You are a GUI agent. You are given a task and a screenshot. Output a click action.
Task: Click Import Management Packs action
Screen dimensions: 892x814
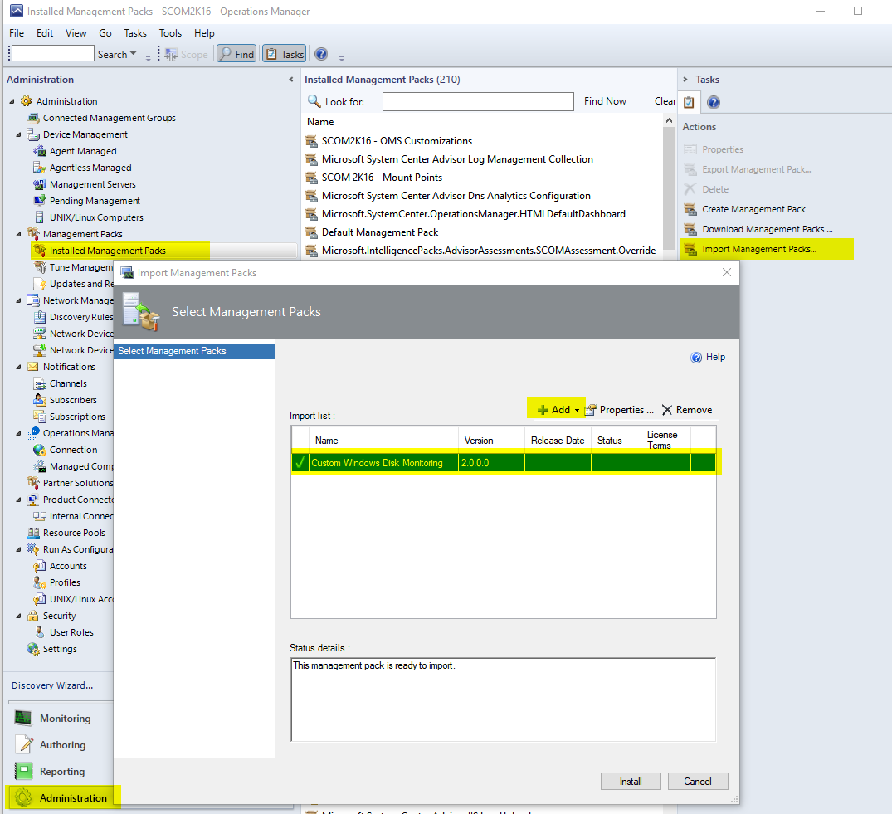(x=759, y=249)
